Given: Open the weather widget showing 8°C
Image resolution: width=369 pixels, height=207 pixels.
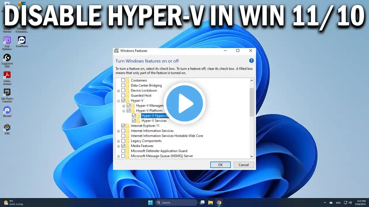Looking at the screenshot, I should tap(13, 202).
